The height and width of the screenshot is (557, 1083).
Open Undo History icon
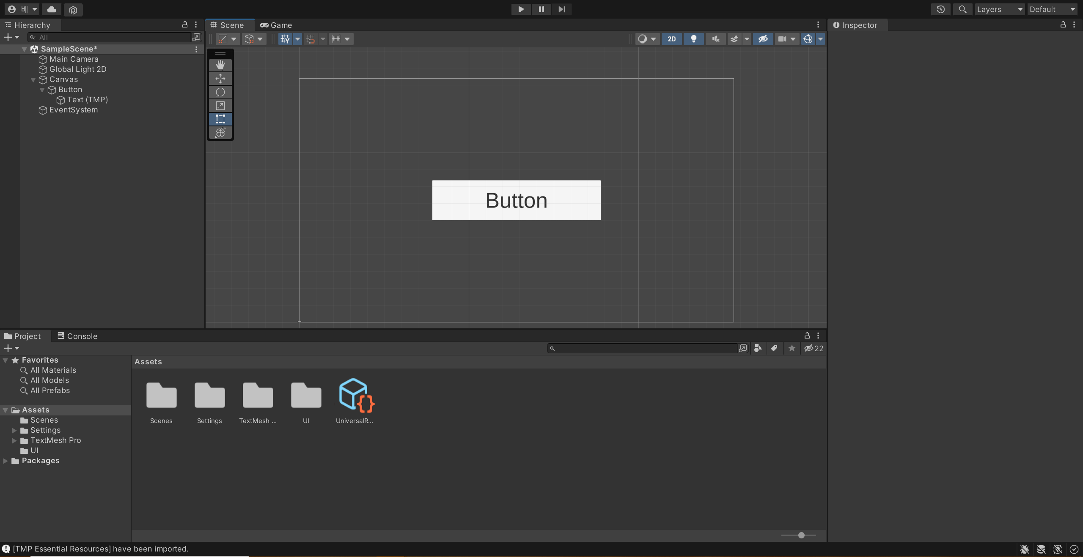(940, 9)
